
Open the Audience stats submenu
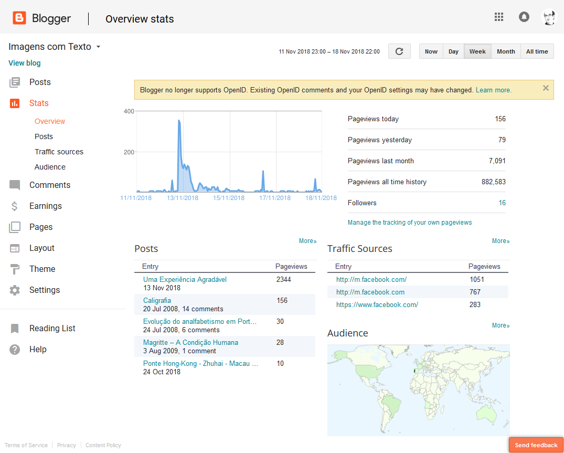point(50,167)
